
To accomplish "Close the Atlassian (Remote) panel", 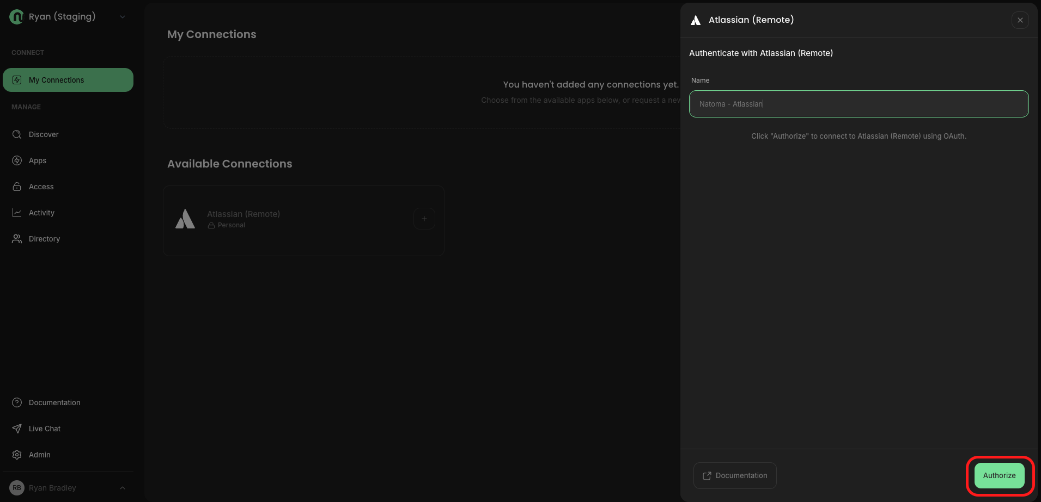I will point(1020,20).
